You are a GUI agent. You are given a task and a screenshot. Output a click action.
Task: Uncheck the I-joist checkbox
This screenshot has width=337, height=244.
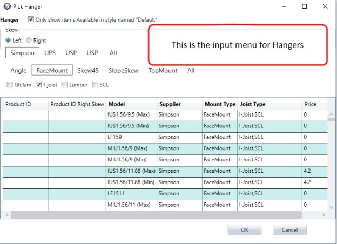pos(39,85)
